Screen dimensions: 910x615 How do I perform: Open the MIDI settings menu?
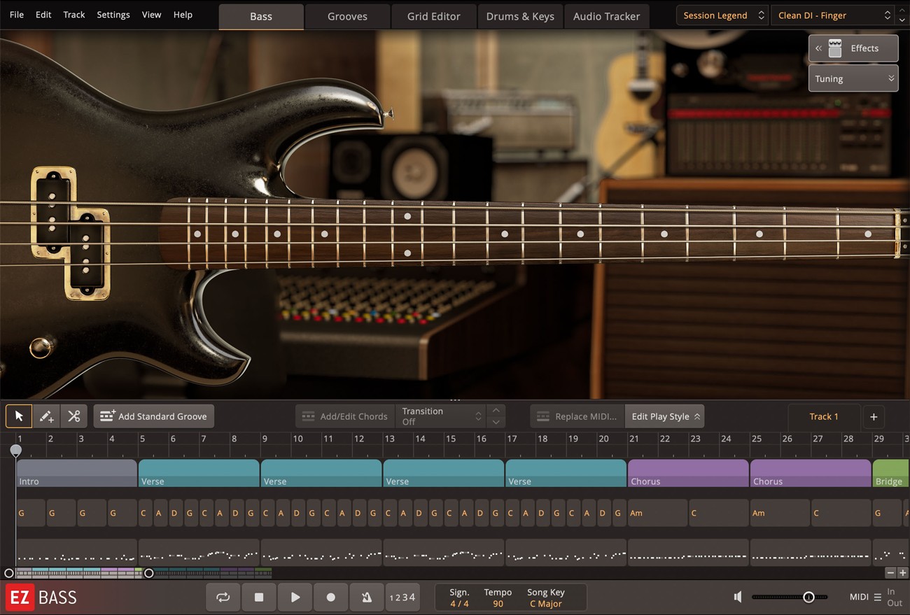865,597
